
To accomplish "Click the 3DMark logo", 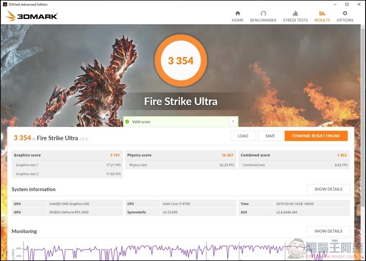I will pyautogui.click(x=32, y=16).
